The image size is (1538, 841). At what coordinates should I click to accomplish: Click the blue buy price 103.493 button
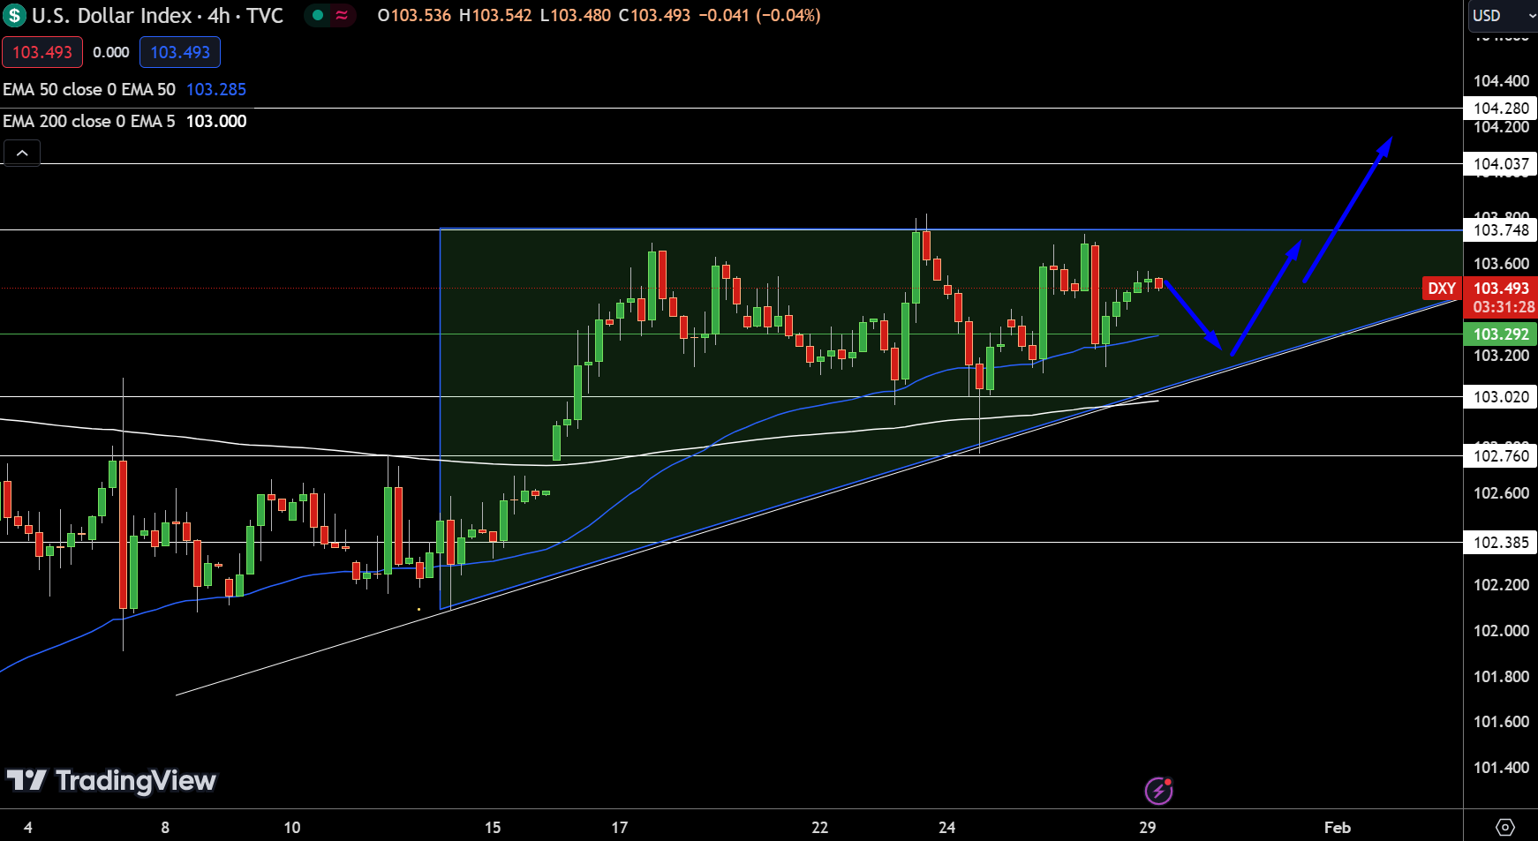click(x=180, y=52)
